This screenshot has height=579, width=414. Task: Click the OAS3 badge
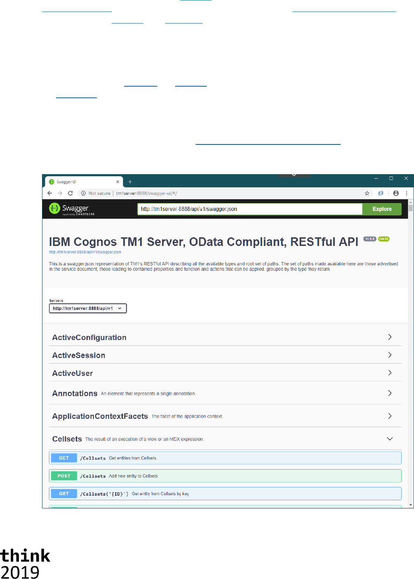click(384, 239)
